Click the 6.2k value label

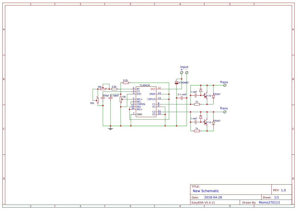click(x=126, y=80)
